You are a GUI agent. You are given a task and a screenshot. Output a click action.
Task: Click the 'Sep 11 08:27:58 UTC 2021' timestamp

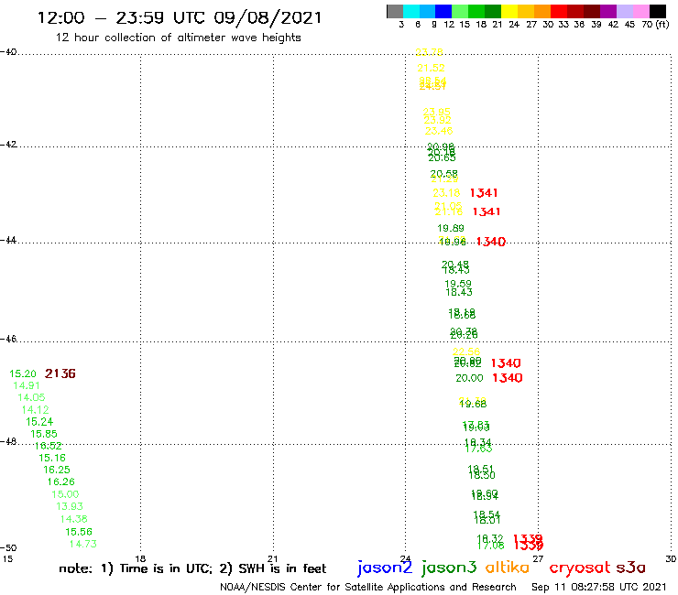(599, 587)
